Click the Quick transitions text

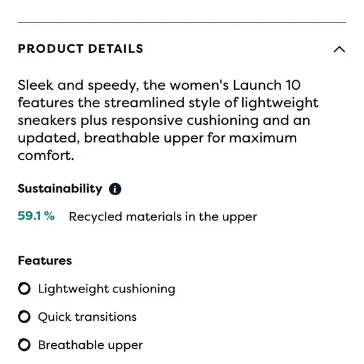click(87, 317)
